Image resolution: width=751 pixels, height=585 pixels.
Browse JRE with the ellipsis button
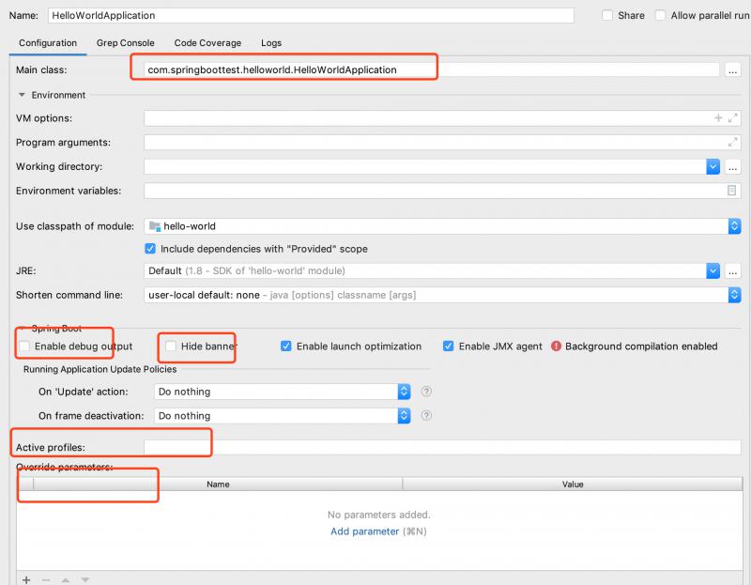click(732, 270)
